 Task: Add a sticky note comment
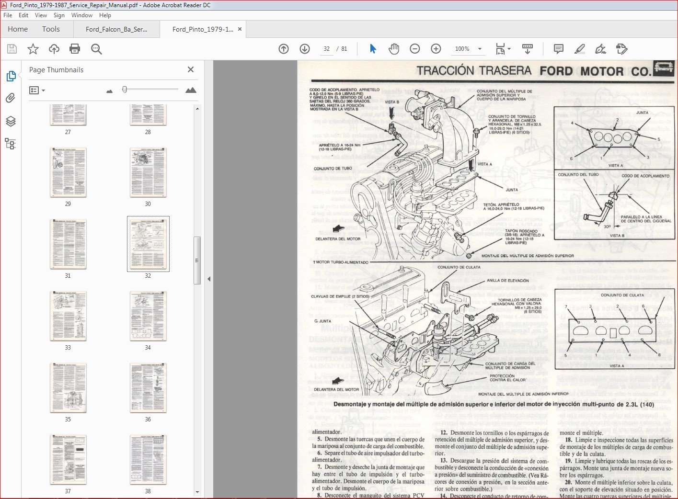tap(558, 49)
